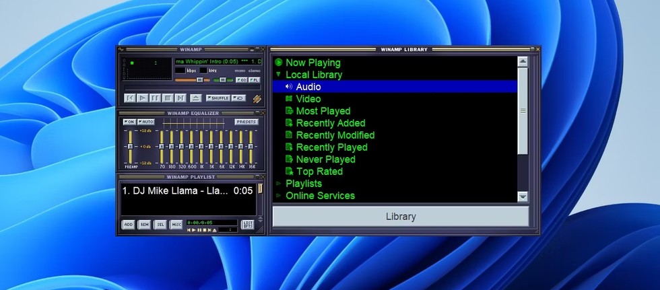
Task: Click the green Now Playing play icon
Action: [278, 63]
